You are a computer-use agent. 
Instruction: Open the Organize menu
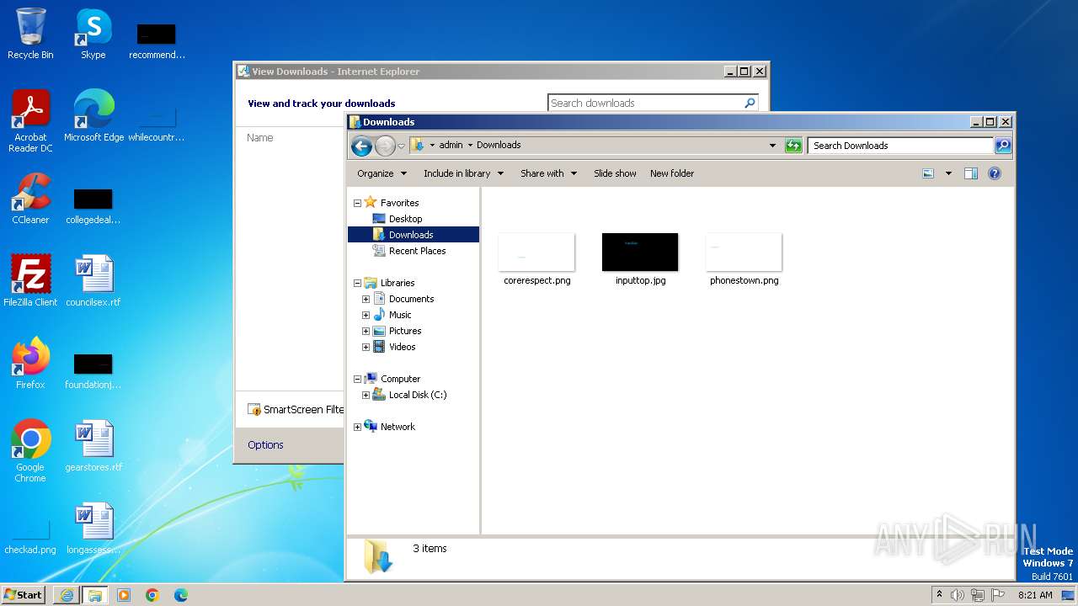tap(382, 173)
